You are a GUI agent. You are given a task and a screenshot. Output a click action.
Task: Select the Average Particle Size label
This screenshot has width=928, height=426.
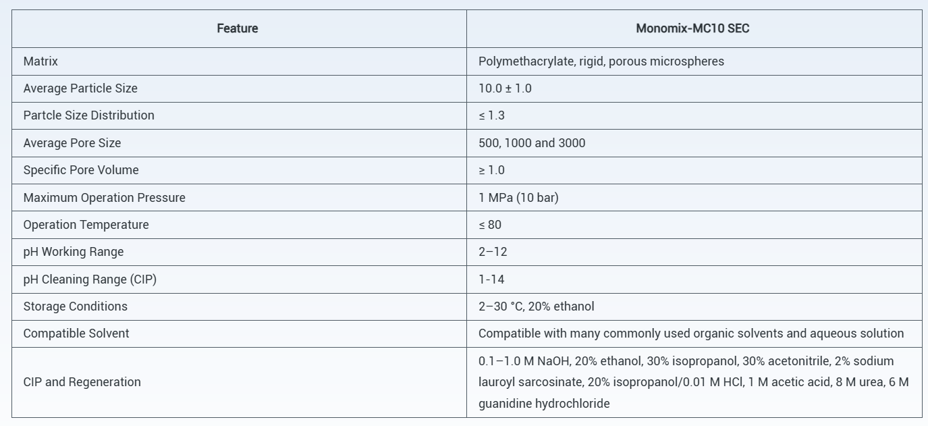pos(80,88)
